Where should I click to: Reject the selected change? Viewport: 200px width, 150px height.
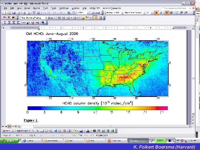(75, 18)
